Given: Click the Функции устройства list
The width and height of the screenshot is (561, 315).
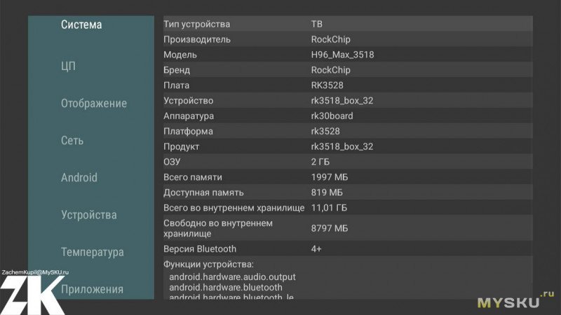Looking at the screenshot, I should (x=347, y=280).
